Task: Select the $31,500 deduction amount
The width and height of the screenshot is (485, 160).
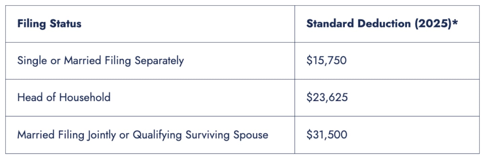Action: 327,135
